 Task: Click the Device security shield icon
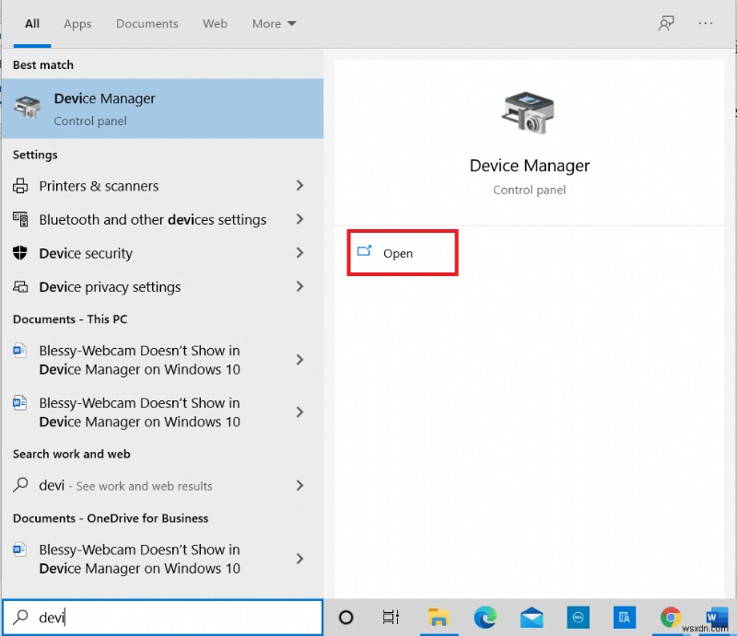[x=20, y=253]
